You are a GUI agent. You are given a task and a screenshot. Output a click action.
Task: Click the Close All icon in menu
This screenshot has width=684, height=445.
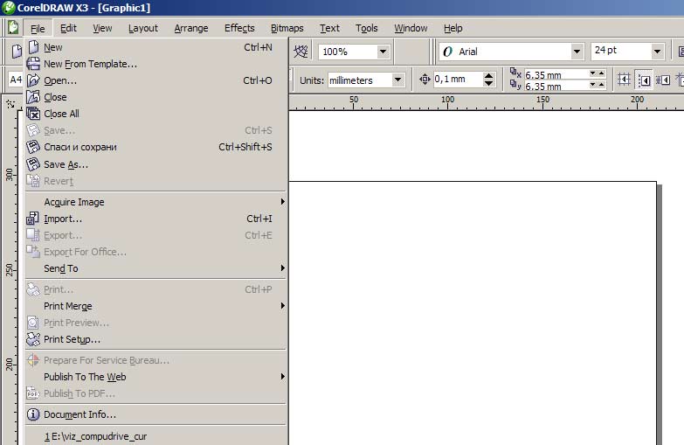pyautogui.click(x=33, y=114)
